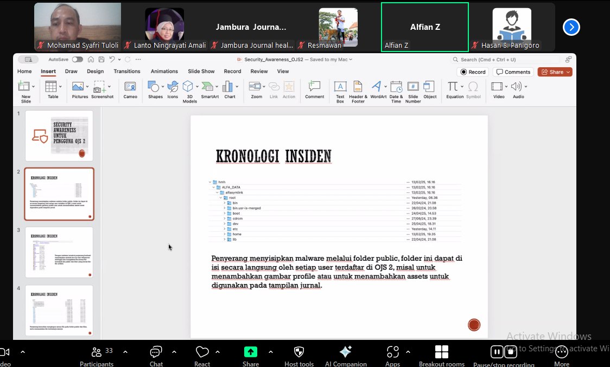Open the Comments pane
This screenshot has height=367, width=610.
[x=513, y=72]
